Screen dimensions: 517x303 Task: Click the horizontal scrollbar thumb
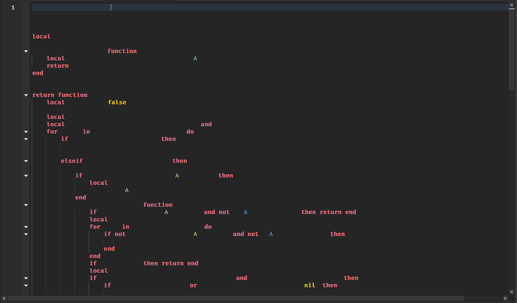pyautogui.click(x=236, y=299)
